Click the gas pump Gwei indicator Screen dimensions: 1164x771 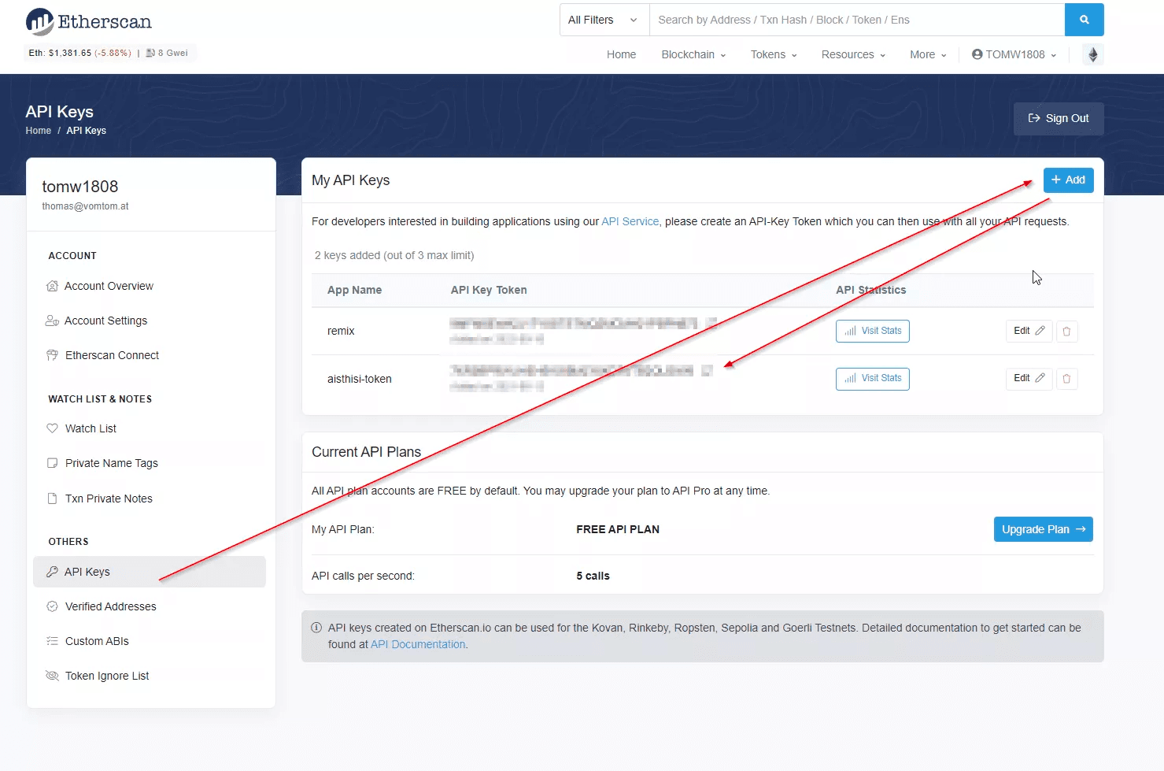[x=167, y=53]
